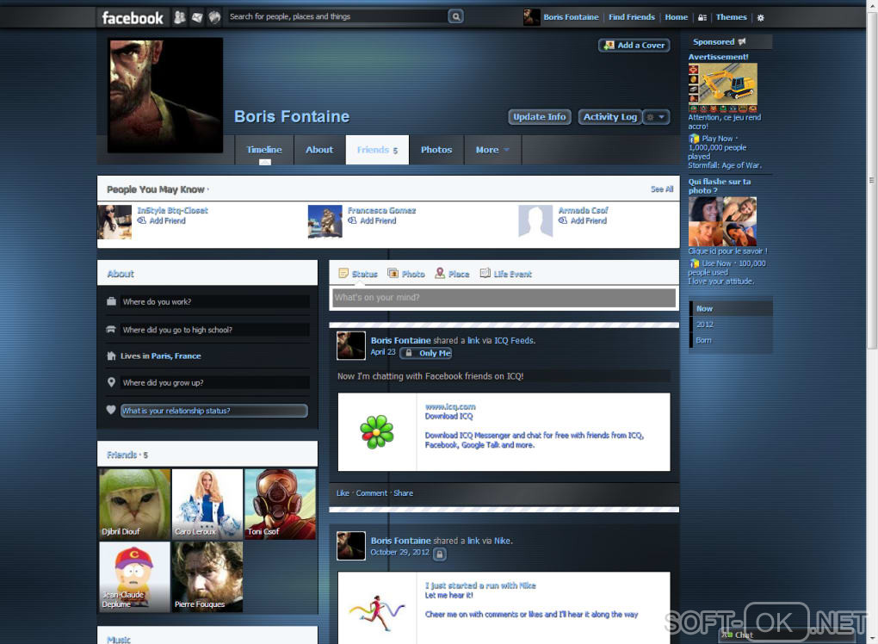Click the Add Friend icon for InStyle Btq-Closet
The width and height of the screenshot is (878, 644).
[x=142, y=220]
